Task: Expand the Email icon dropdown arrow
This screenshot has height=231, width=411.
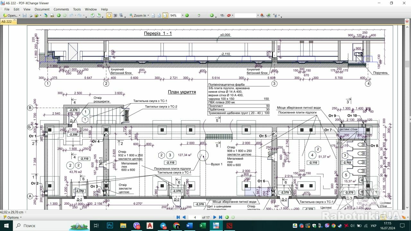Action: click(x=40, y=15)
